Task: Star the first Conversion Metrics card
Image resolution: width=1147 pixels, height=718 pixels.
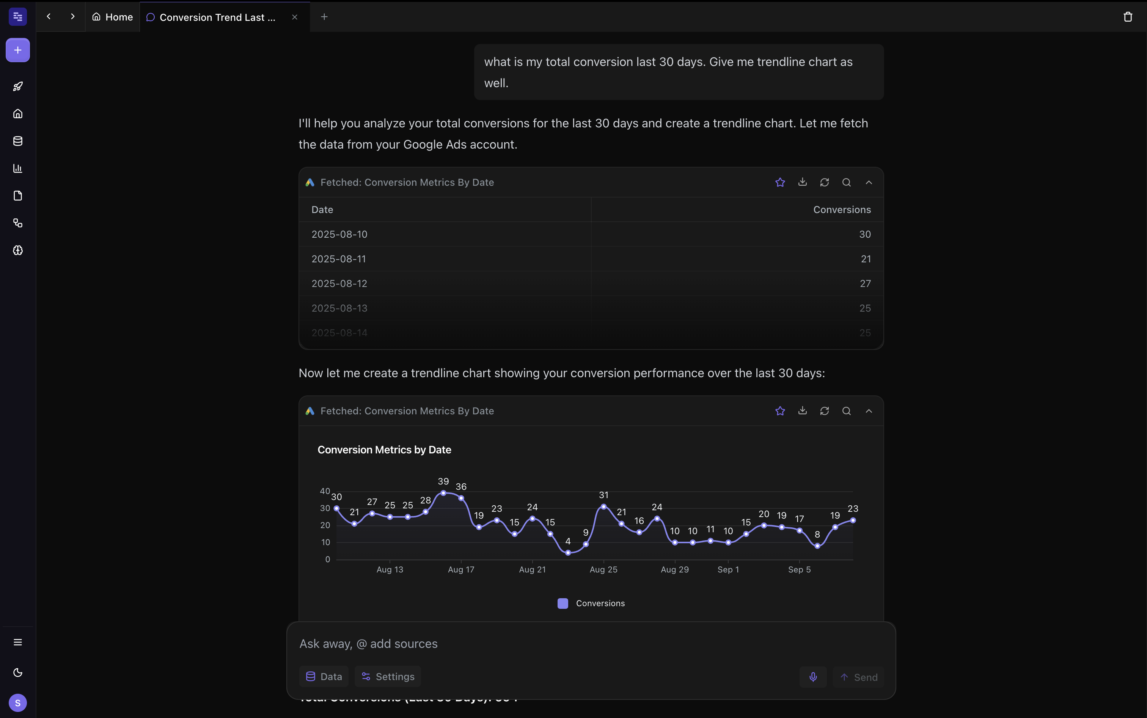Action: click(780, 182)
